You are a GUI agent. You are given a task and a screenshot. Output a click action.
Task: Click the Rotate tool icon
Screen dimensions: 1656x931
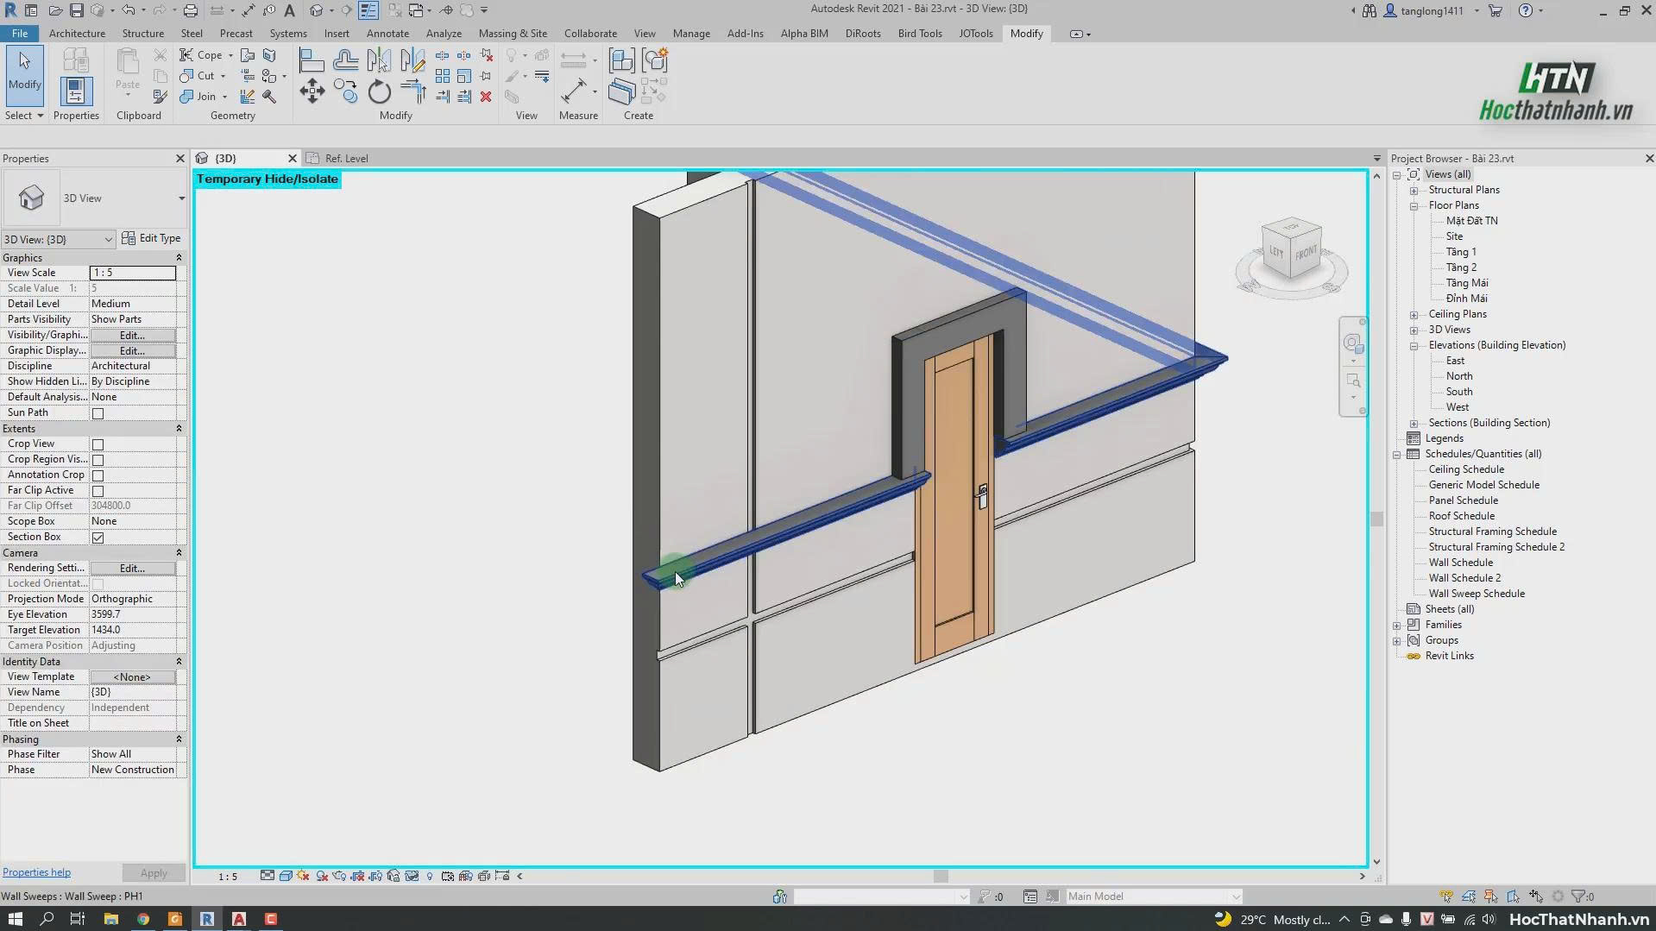tap(379, 91)
